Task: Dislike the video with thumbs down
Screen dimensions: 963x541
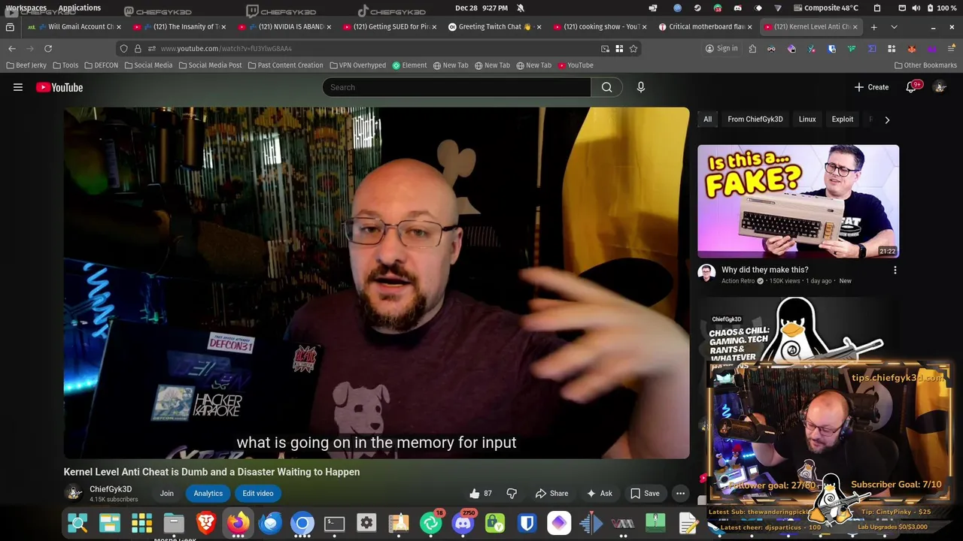Action: pos(512,494)
